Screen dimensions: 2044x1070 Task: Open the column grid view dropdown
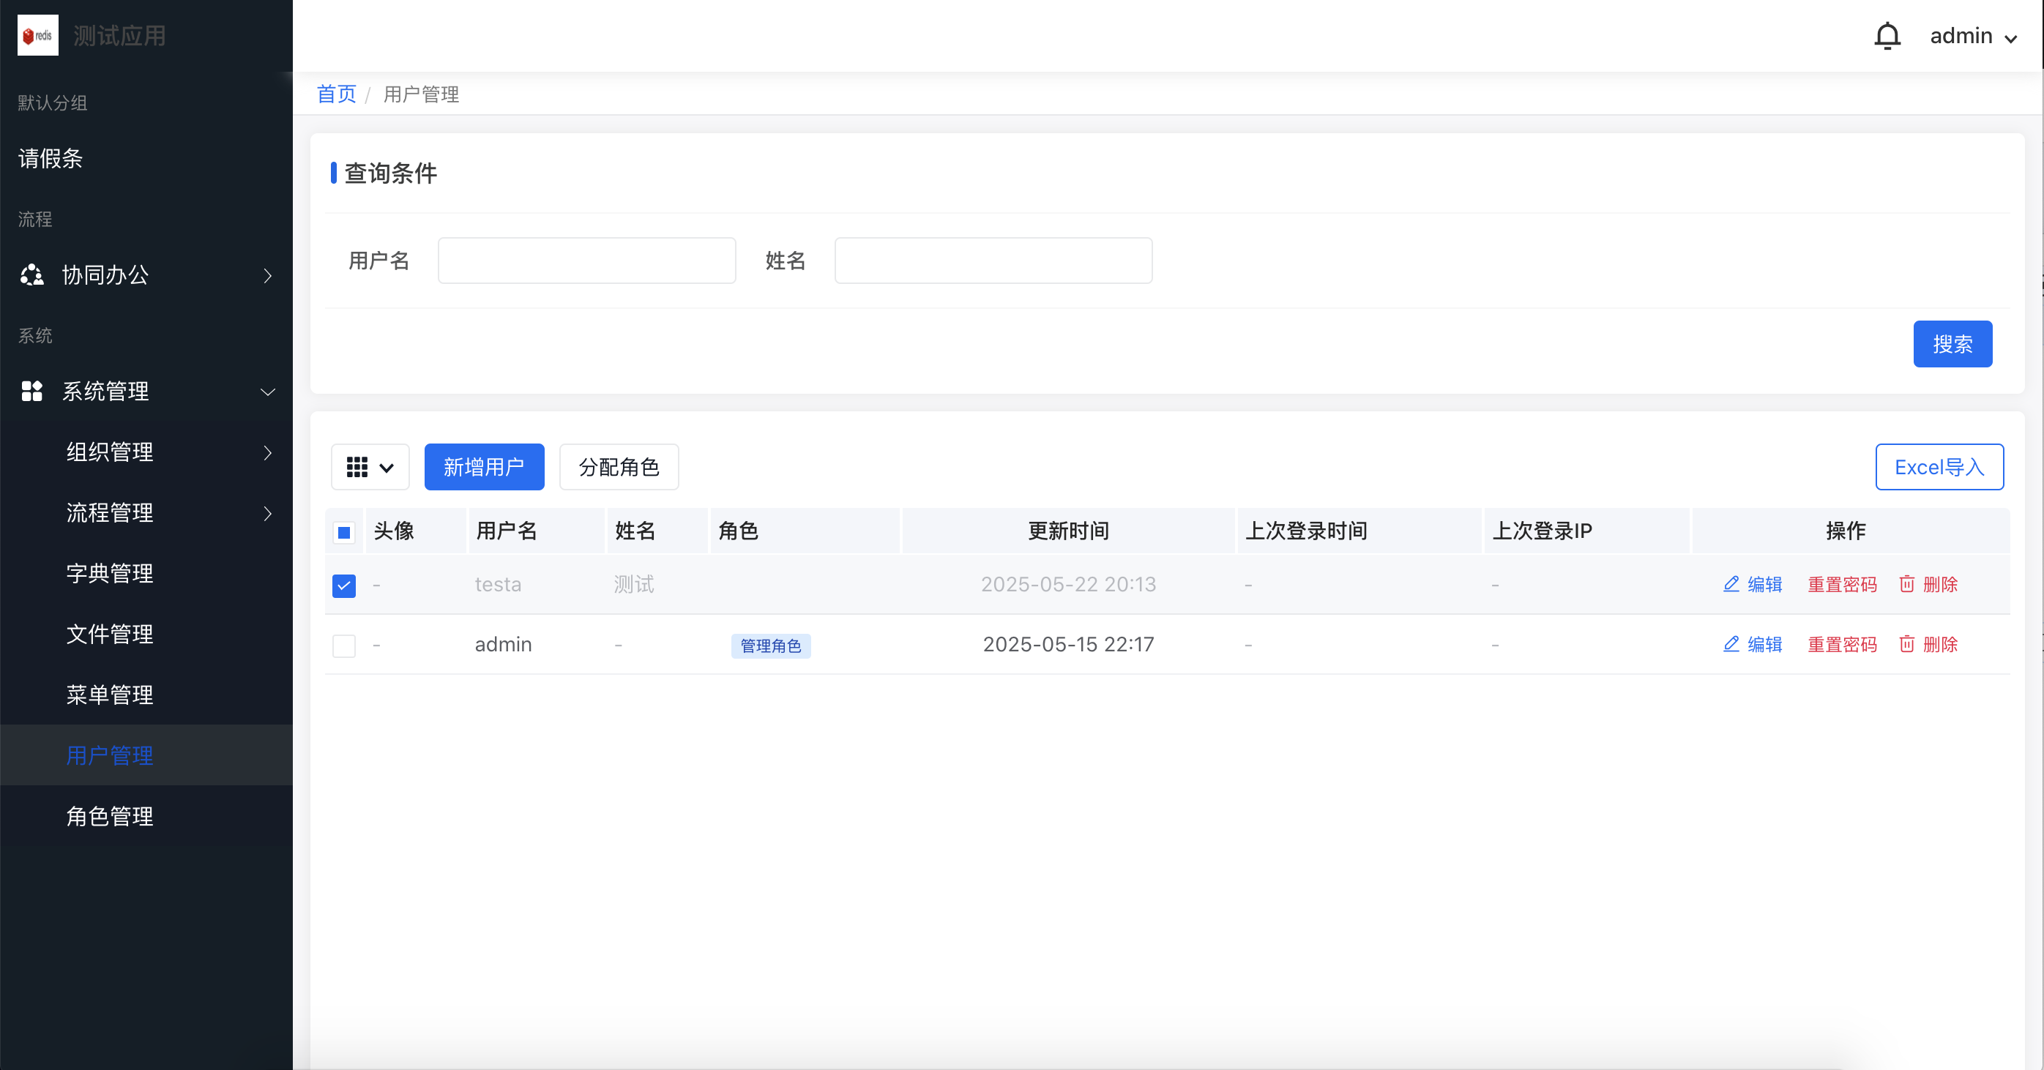point(370,467)
